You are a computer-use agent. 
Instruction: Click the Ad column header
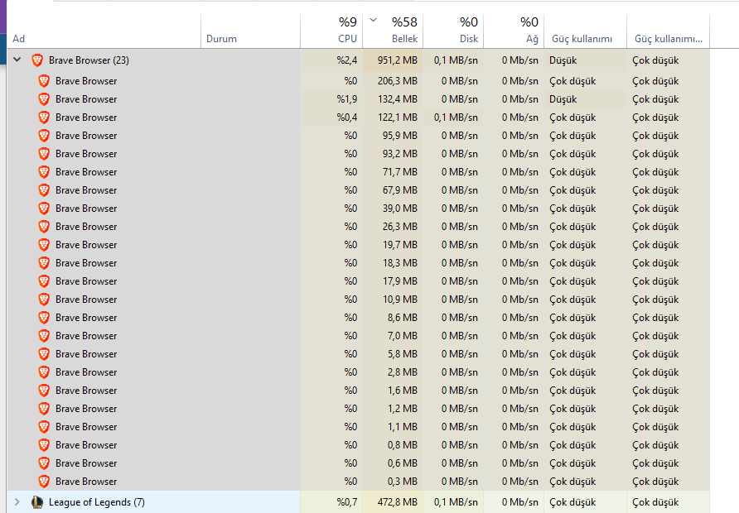coord(18,38)
